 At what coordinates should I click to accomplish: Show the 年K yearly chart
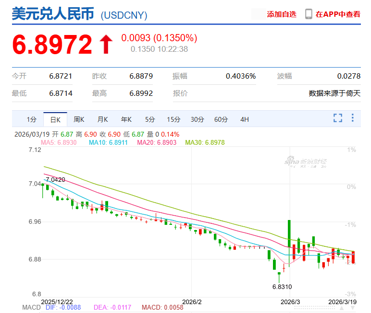pyautogui.click(x=126, y=119)
